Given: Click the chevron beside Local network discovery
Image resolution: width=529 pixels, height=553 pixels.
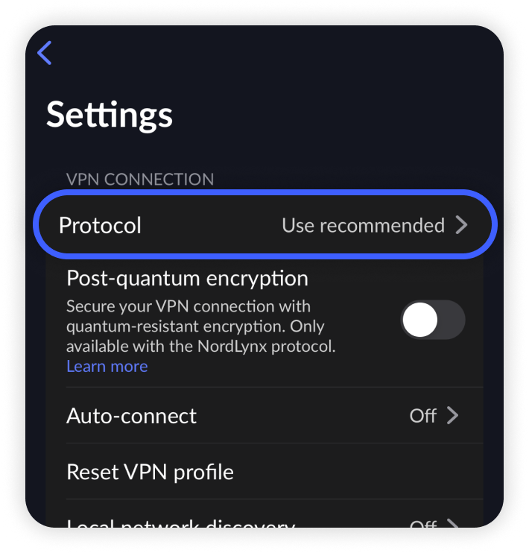Looking at the screenshot, I should tap(452, 523).
